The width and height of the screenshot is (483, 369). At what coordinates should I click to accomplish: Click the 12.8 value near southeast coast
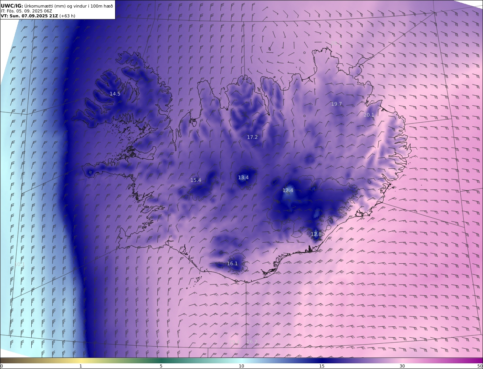316,234
